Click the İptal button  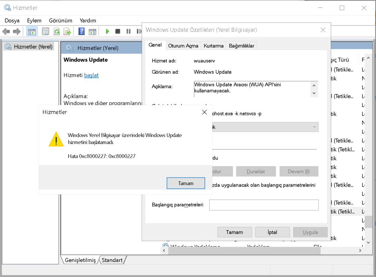pyautogui.click(x=272, y=232)
